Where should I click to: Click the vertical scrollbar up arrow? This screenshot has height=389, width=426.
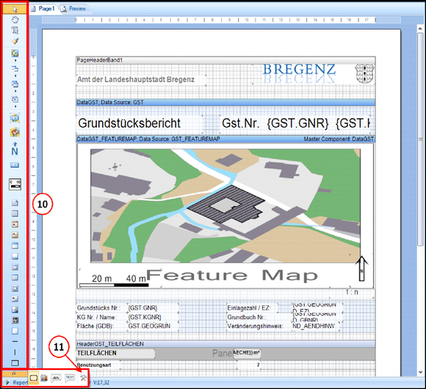[x=420, y=28]
